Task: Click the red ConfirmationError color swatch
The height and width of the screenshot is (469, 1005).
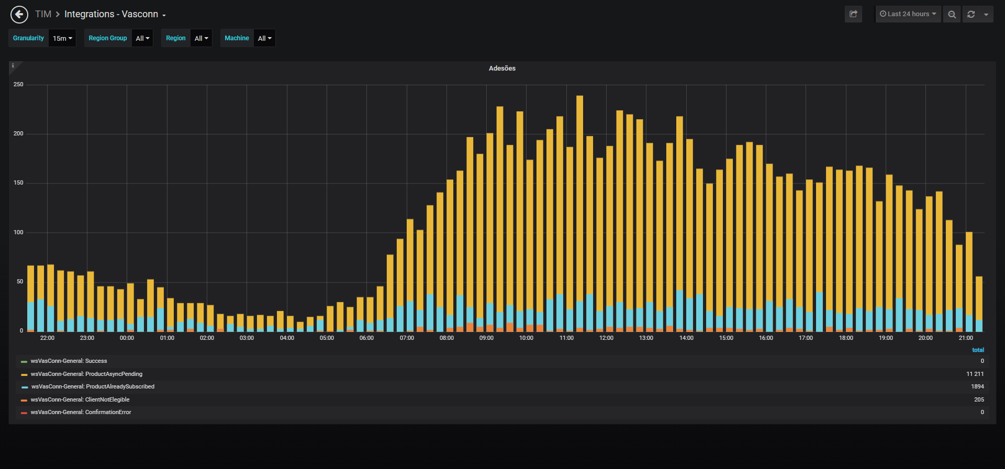Action: [24, 413]
